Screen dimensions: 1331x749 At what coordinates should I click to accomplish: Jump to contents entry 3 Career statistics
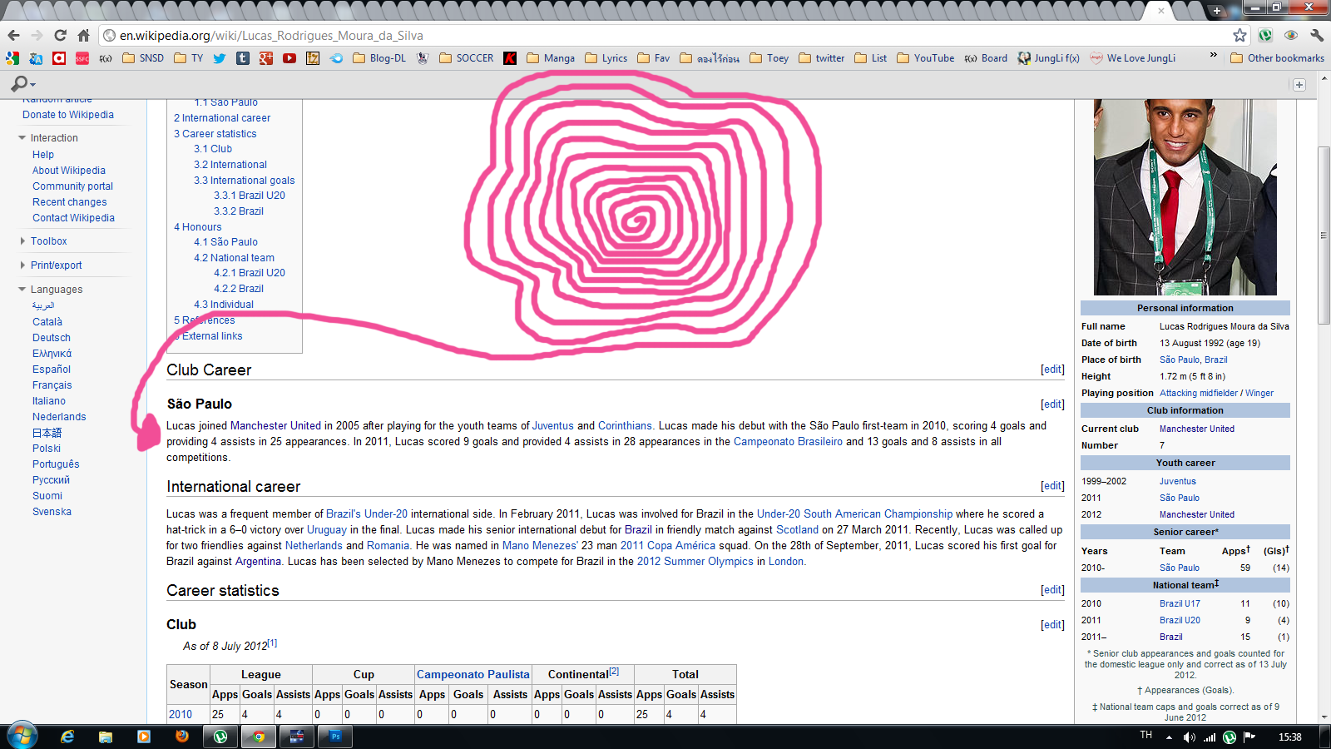click(215, 134)
